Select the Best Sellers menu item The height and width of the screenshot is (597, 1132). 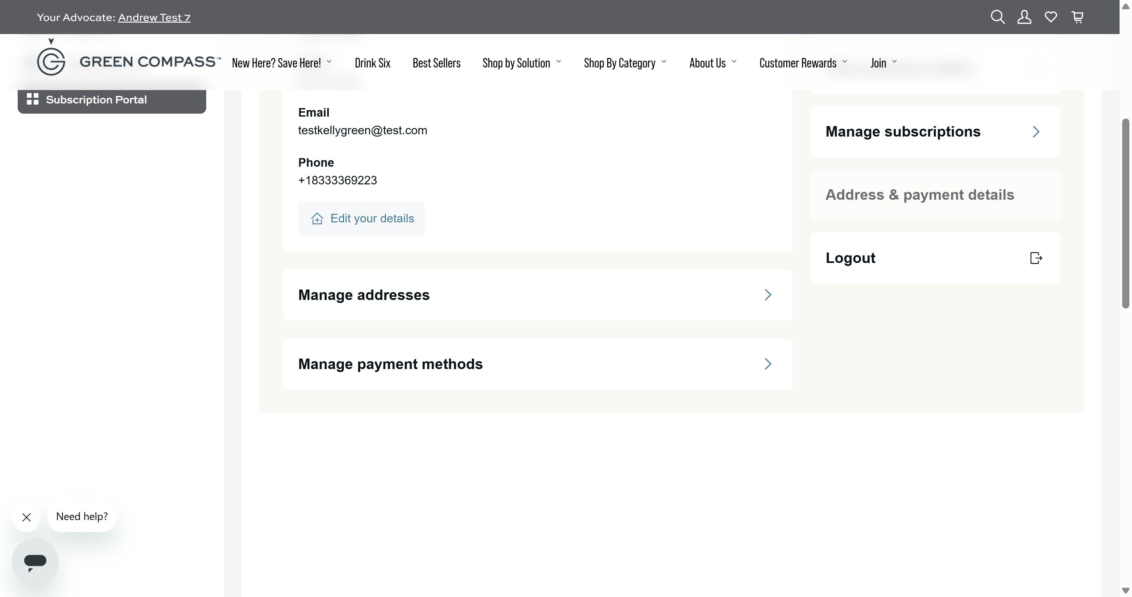(437, 63)
